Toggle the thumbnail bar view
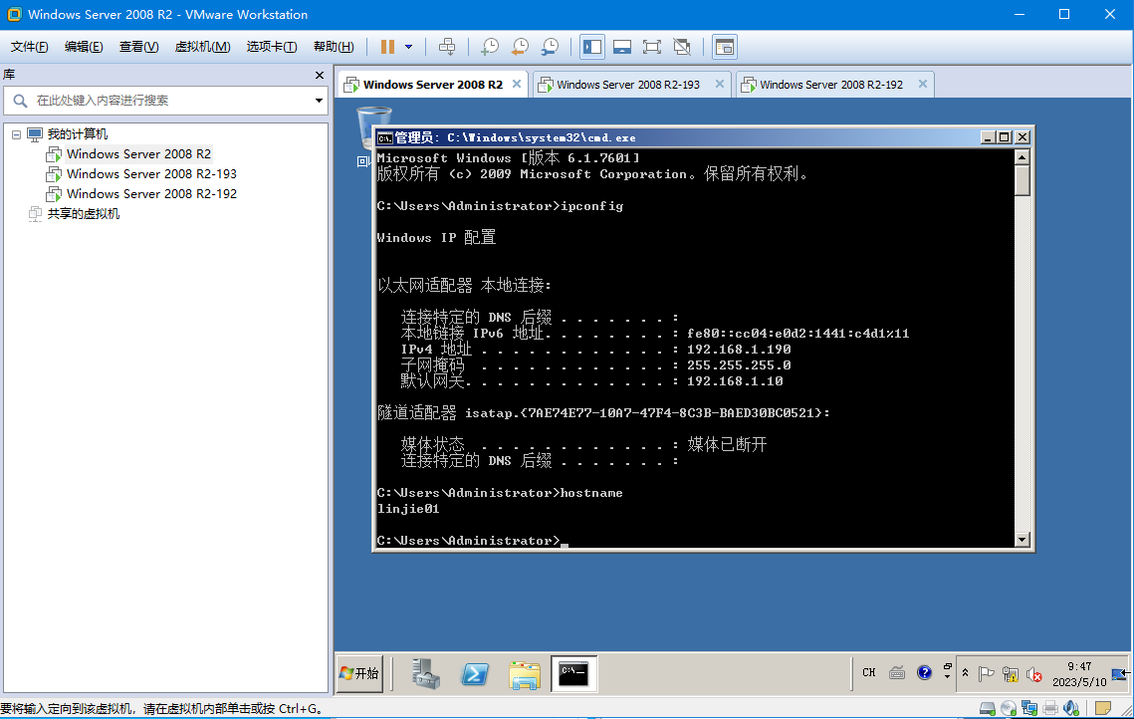Viewport: 1134px width, 719px height. pos(622,47)
